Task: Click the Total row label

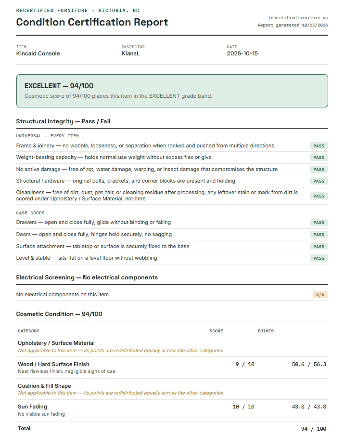Action: [24, 428]
